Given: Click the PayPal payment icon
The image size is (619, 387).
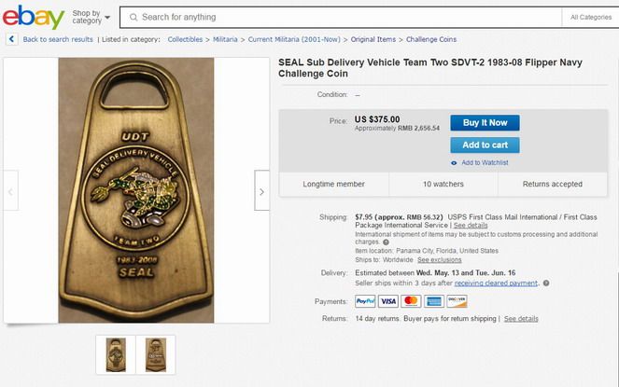Looking at the screenshot, I should pos(365,301).
